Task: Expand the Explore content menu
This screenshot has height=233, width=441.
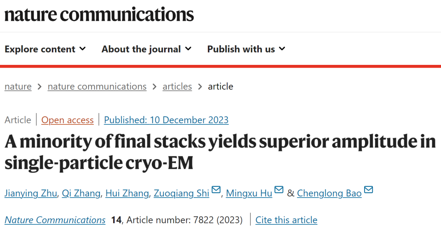Action: pyautogui.click(x=45, y=49)
